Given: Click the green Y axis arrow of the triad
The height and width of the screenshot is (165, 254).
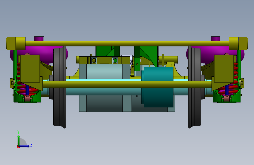Looking at the screenshot, I should click(19, 140).
